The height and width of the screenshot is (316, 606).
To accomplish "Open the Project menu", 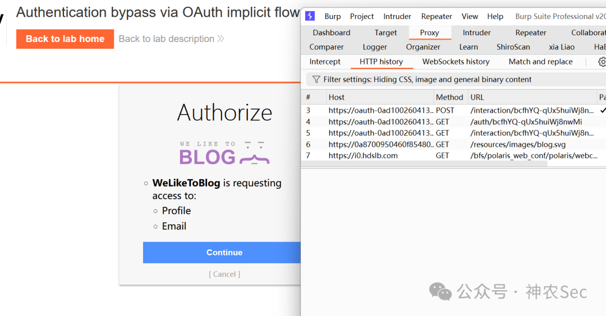I will tap(362, 16).
